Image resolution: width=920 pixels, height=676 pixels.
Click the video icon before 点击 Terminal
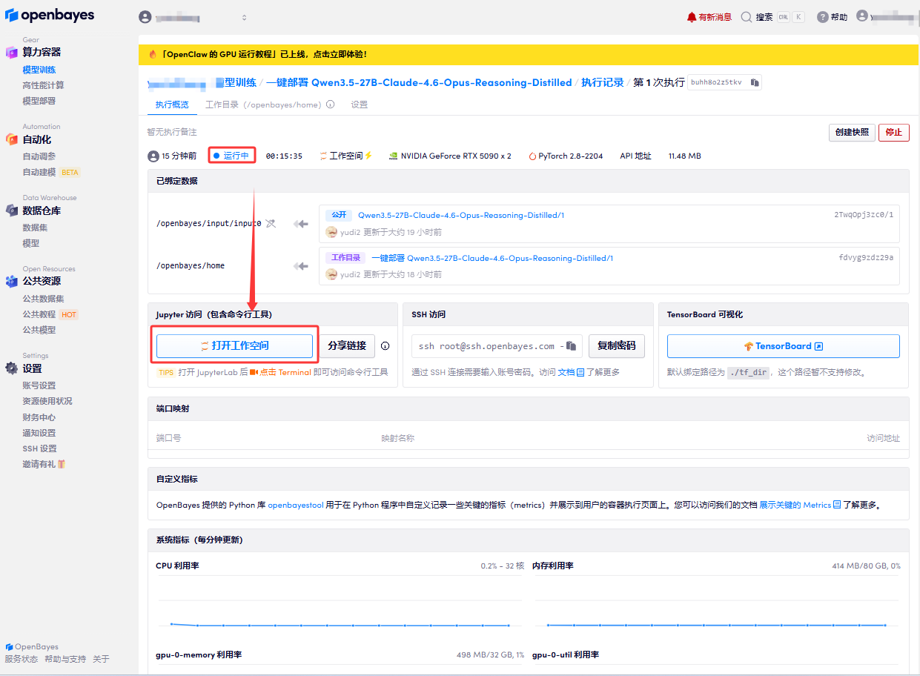[x=254, y=372]
